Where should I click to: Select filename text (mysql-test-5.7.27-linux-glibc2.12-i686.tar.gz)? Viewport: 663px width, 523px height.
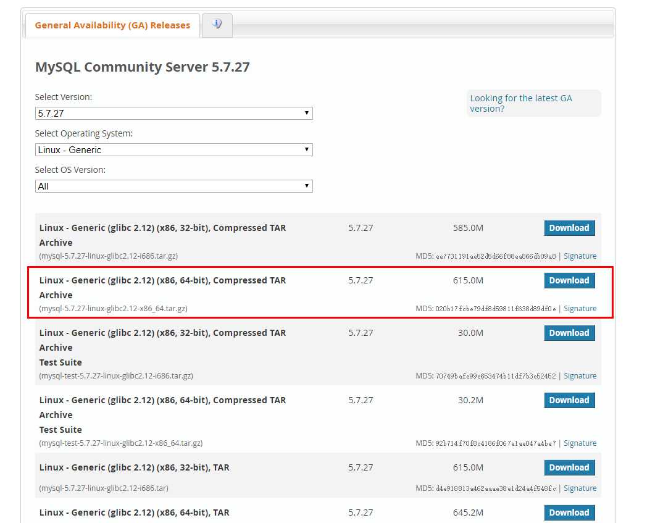tap(116, 375)
